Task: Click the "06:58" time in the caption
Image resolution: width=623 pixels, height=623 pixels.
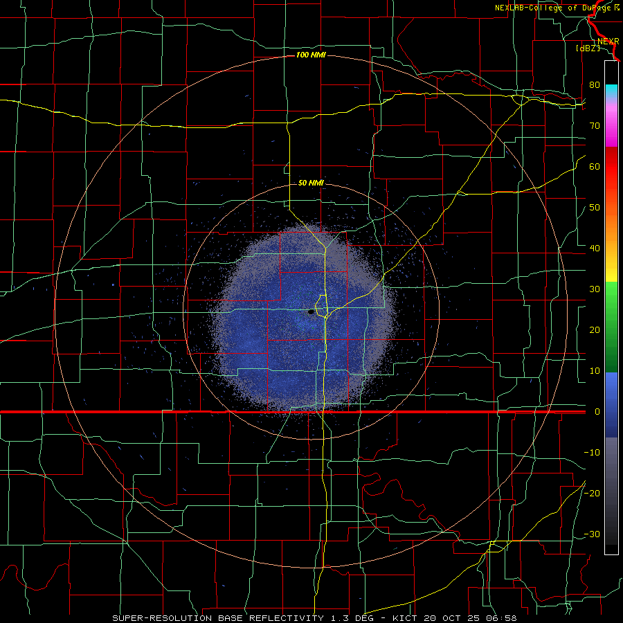Action: click(501, 618)
